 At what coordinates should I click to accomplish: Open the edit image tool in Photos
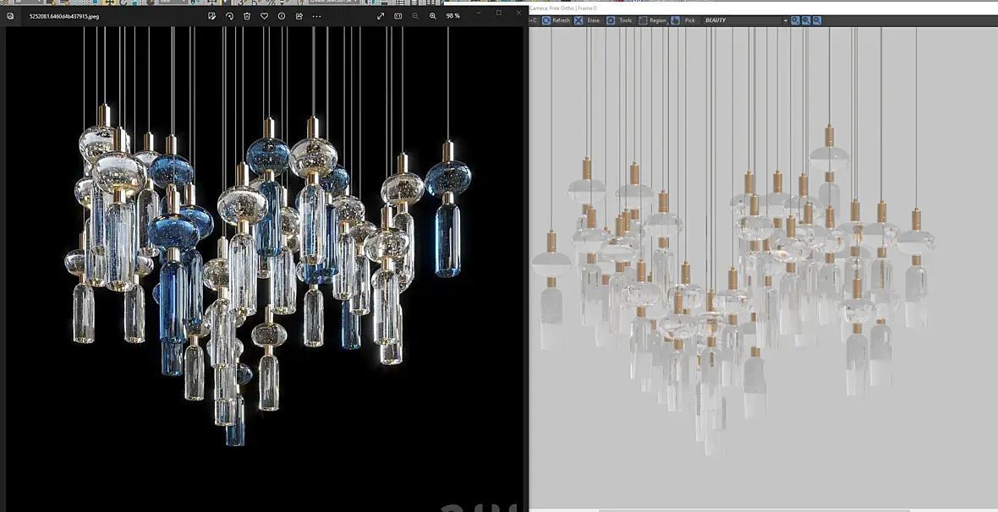(x=212, y=16)
